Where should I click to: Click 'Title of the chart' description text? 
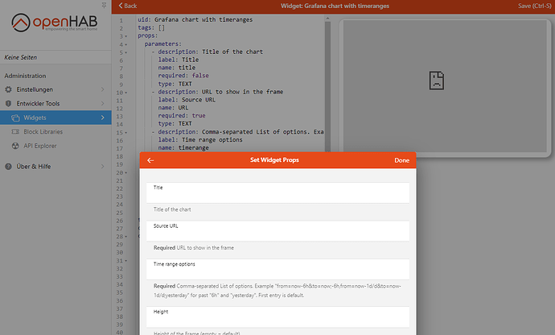point(172,209)
